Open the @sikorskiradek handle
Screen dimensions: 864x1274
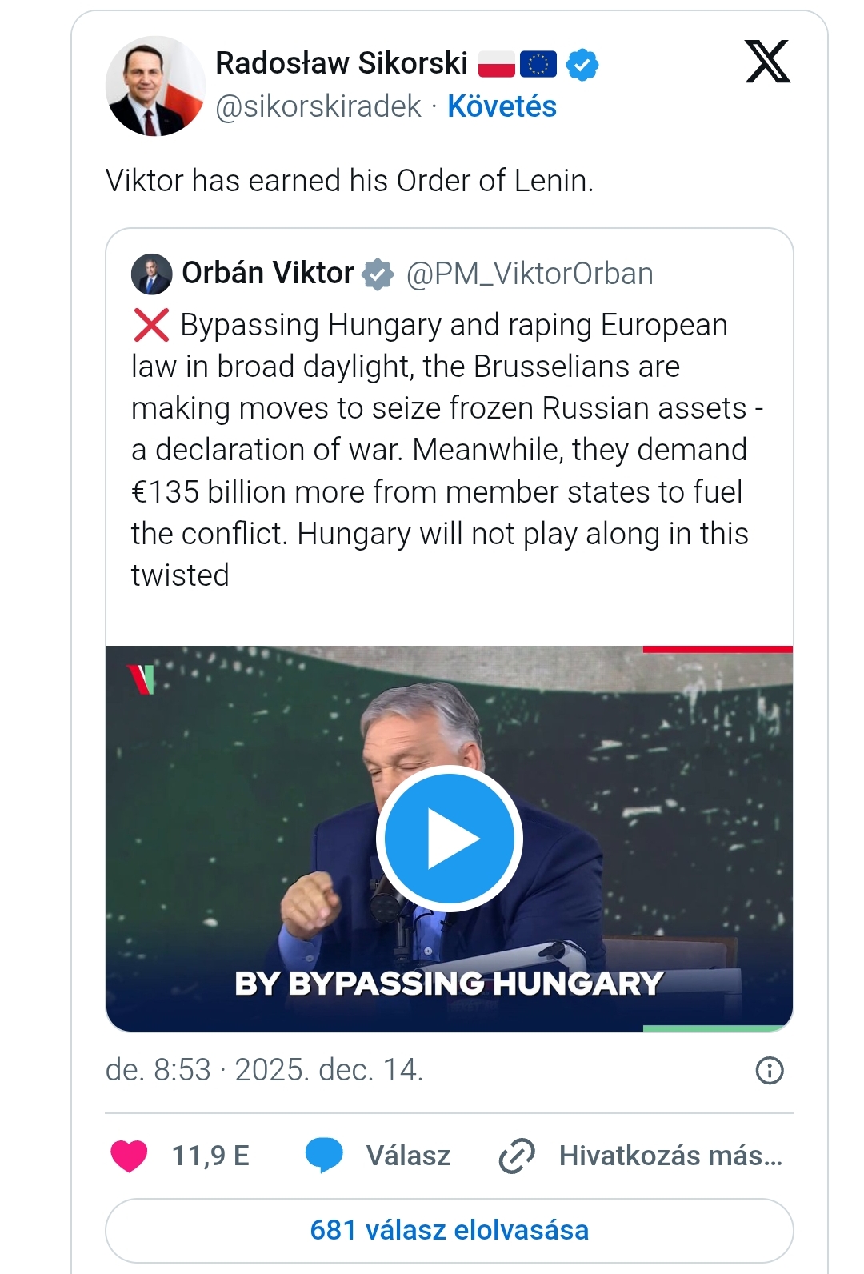point(318,106)
